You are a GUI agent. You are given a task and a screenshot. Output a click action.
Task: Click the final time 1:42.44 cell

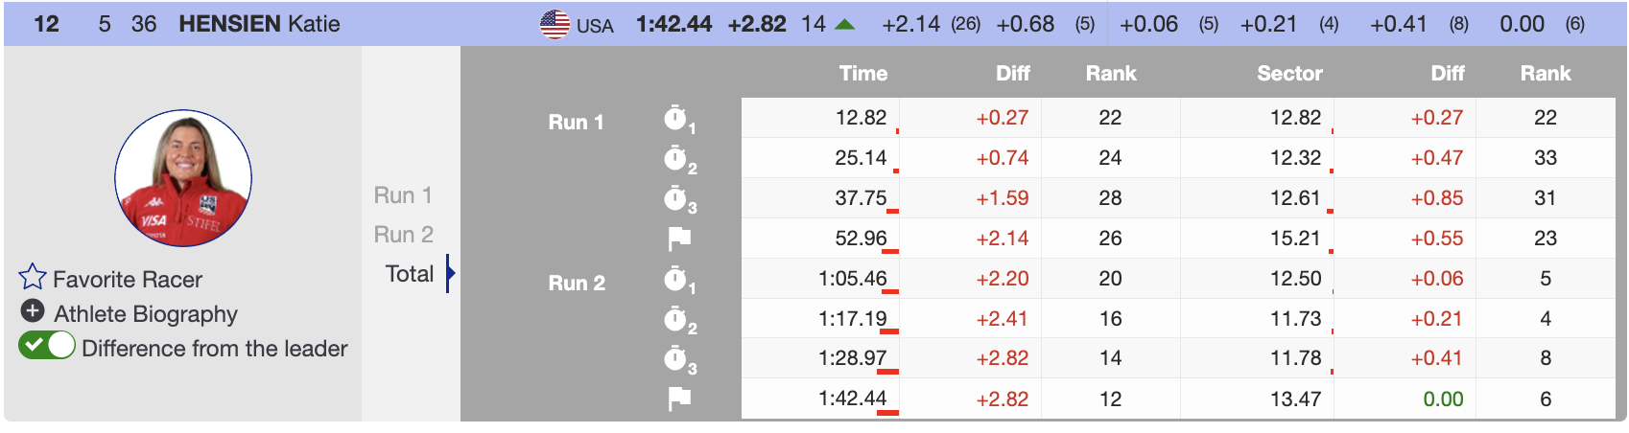pyautogui.click(x=852, y=399)
